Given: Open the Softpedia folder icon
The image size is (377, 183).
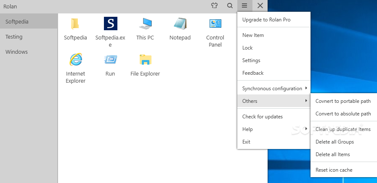Looking at the screenshot, I should coord(75,24).
